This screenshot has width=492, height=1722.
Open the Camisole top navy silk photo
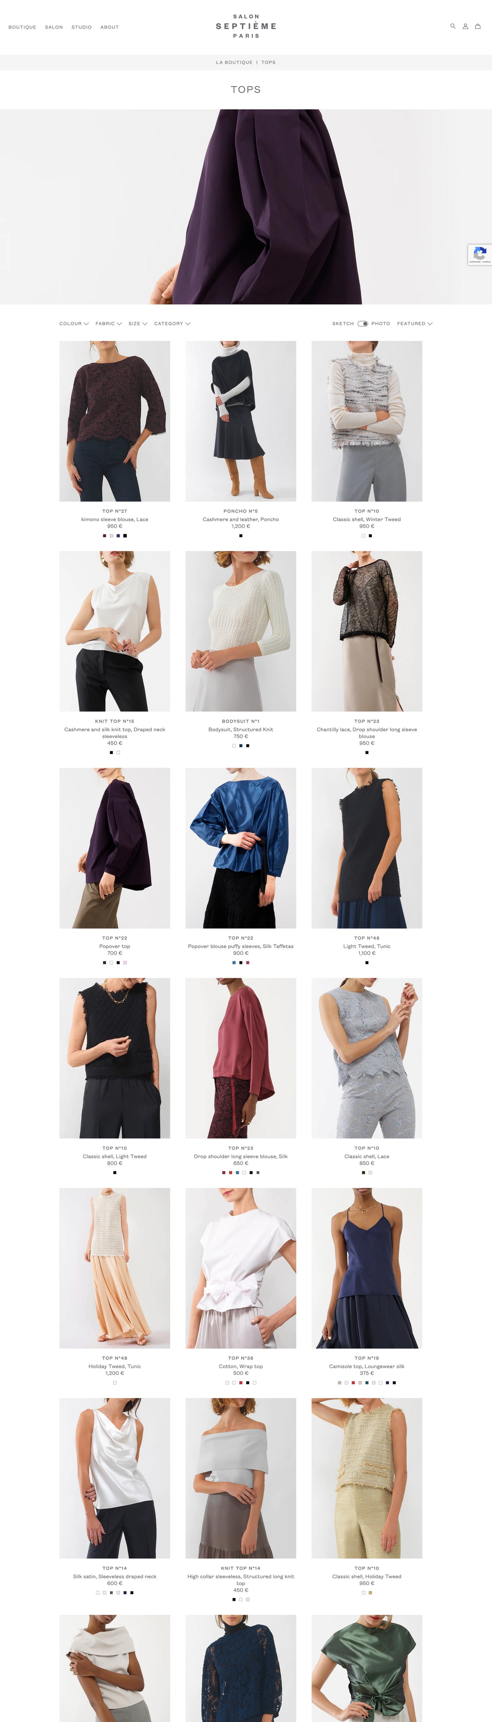pos(367,1268)
